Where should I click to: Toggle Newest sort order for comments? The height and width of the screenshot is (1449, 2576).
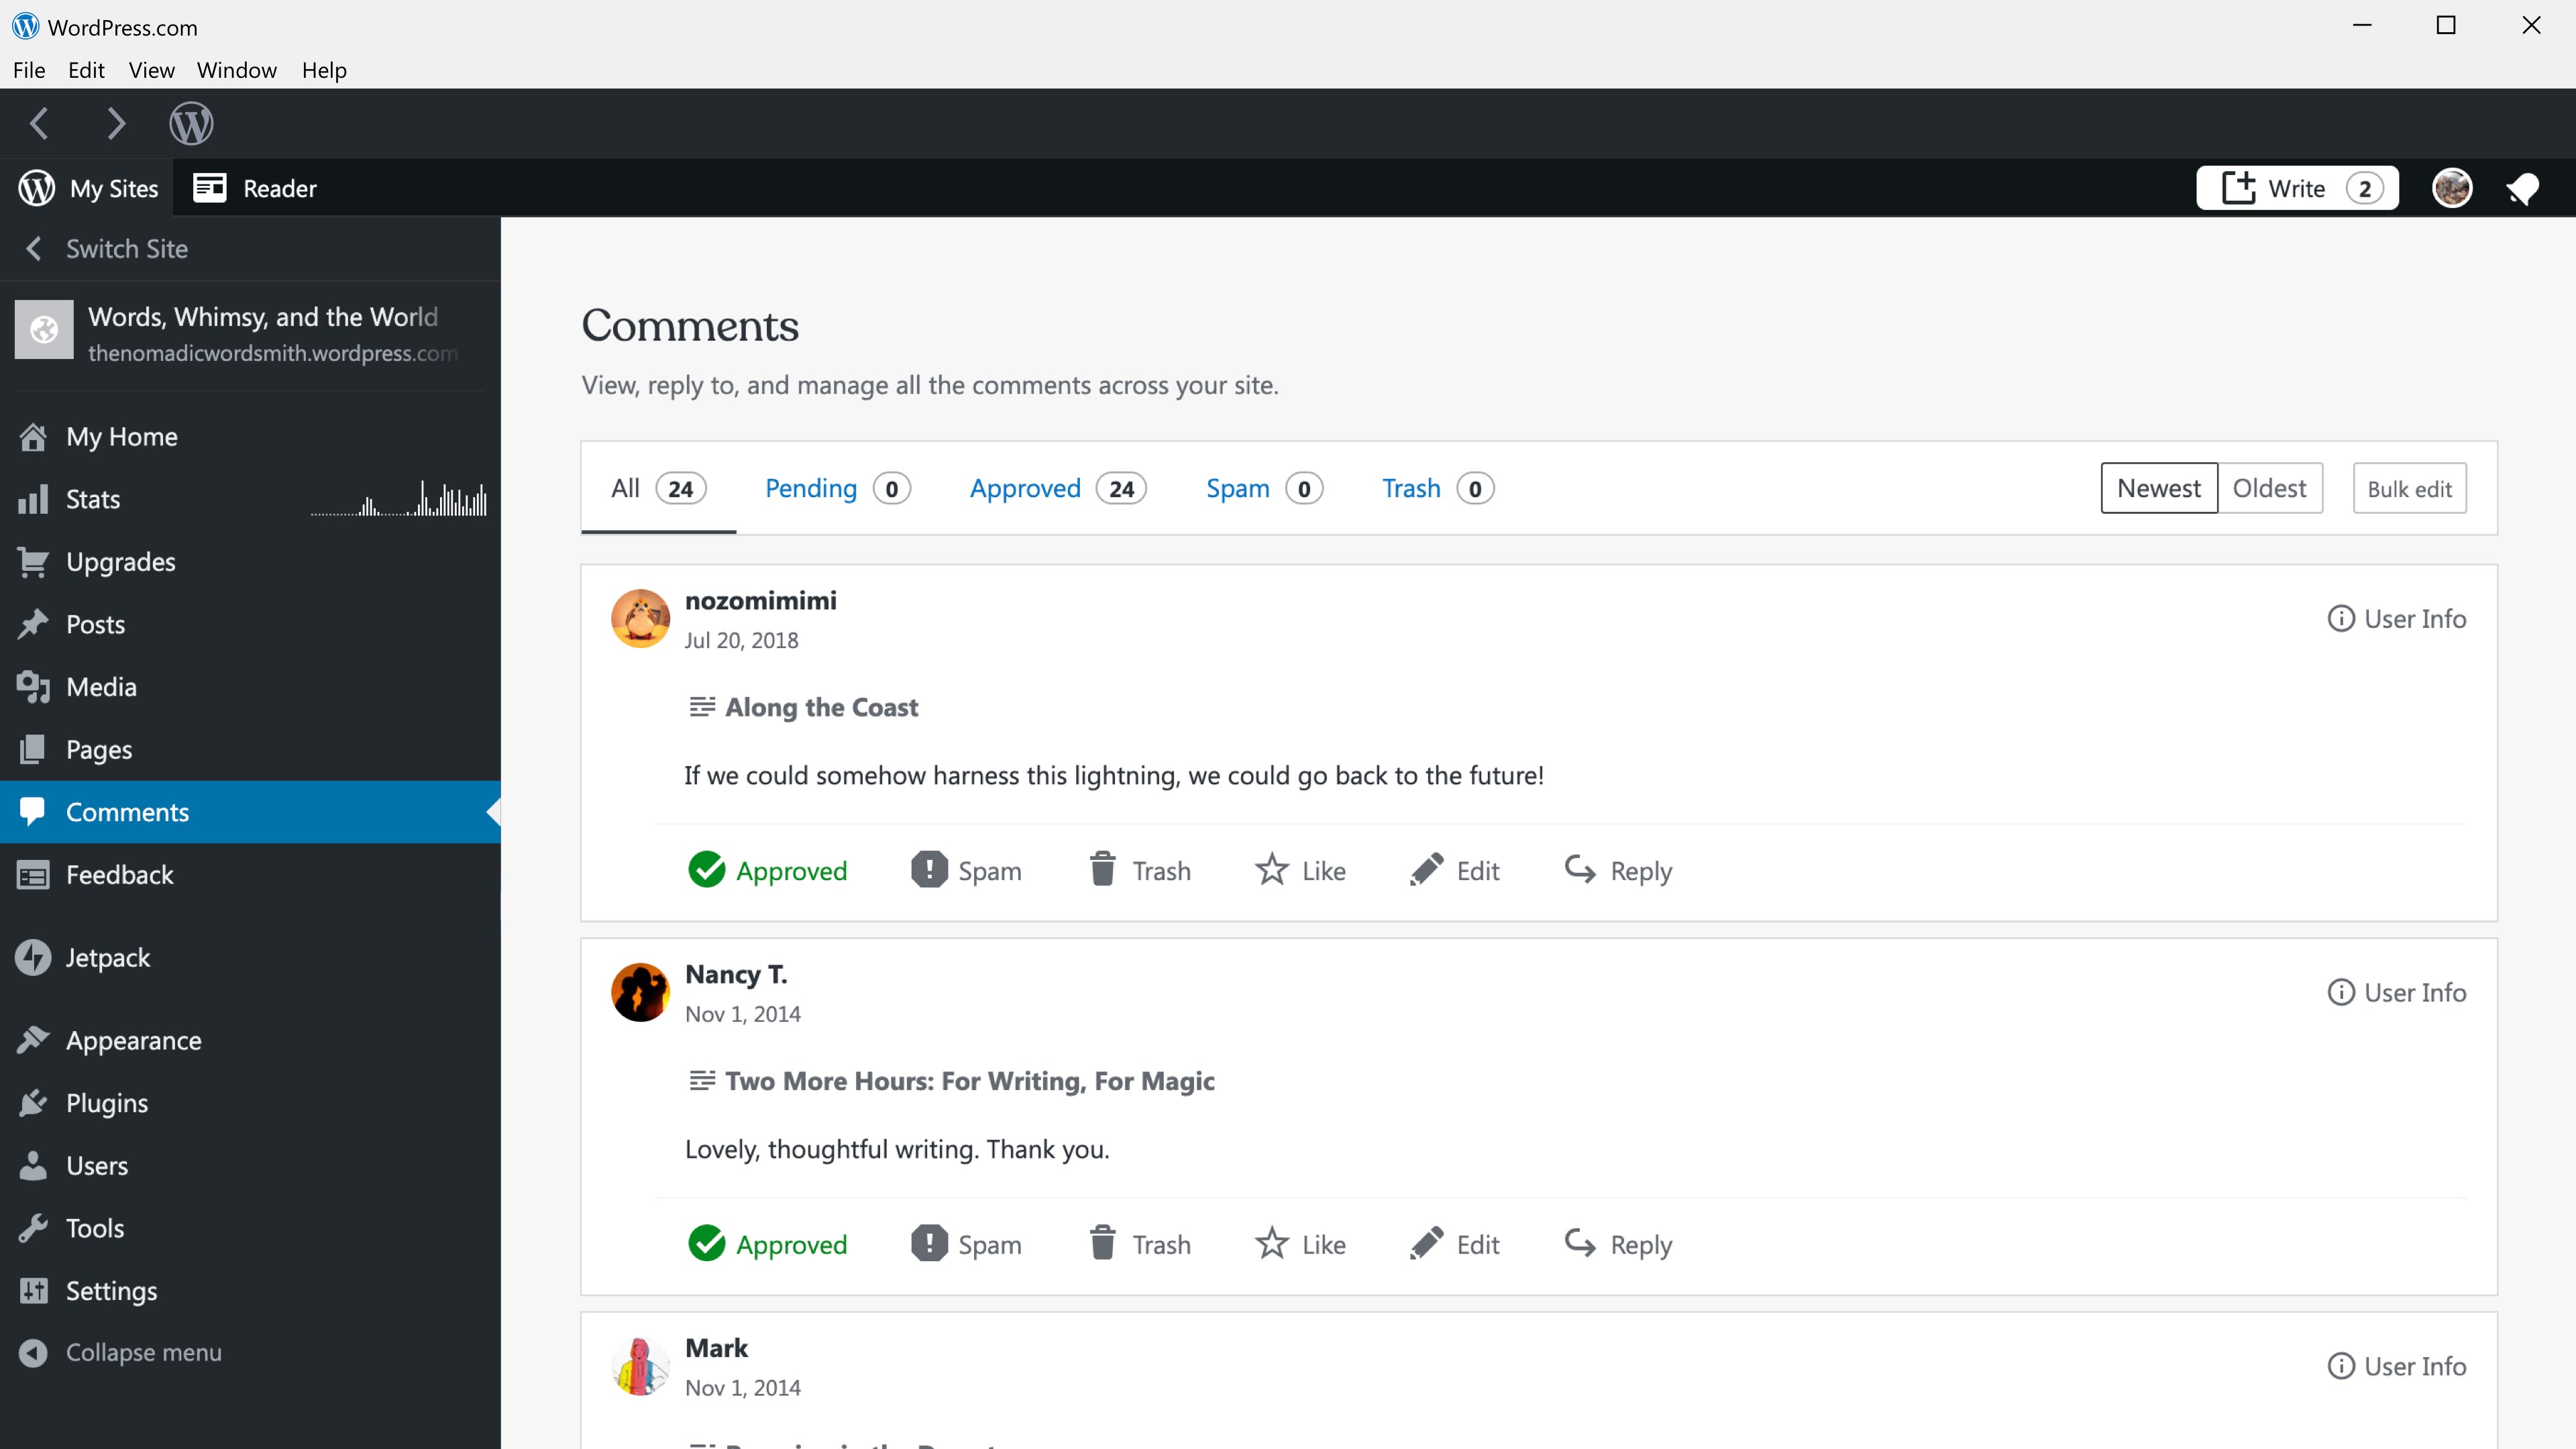coord(2158,487)
